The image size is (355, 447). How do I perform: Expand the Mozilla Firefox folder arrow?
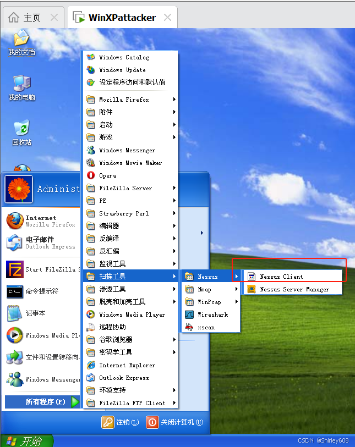tap(174, 100)
